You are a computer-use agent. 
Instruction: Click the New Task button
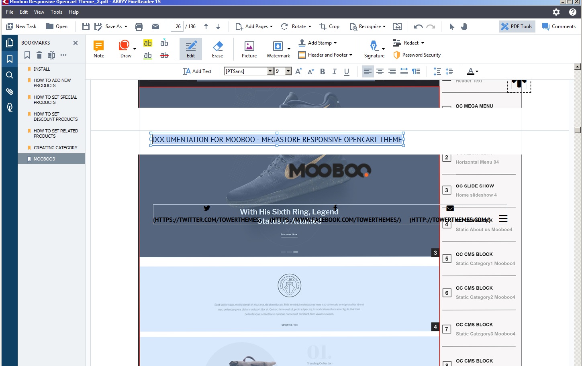(x=21, y=26)
